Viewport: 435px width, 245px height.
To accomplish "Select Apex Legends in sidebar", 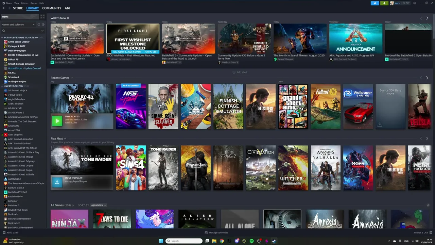I will 15,135.
